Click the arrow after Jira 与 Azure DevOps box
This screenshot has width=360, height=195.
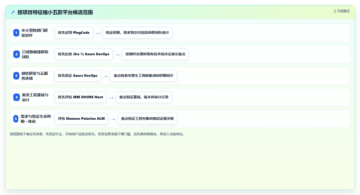pos(117,54)
